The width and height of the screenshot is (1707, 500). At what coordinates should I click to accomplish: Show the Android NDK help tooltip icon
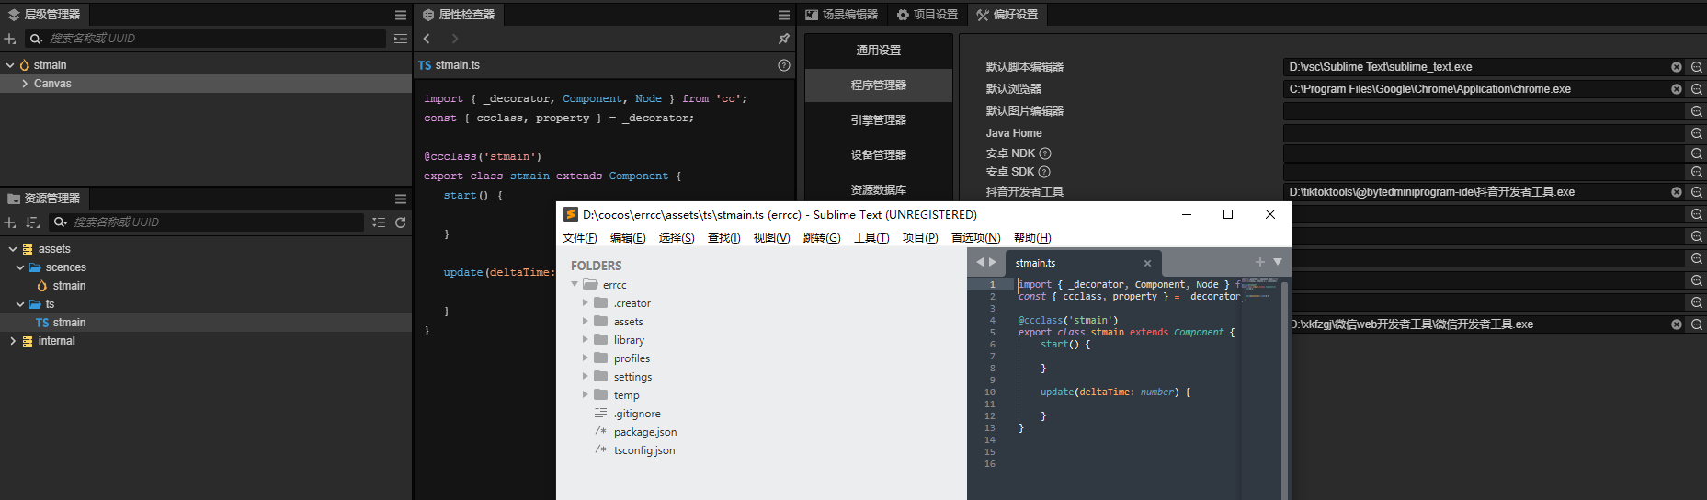click(1045, 153)
